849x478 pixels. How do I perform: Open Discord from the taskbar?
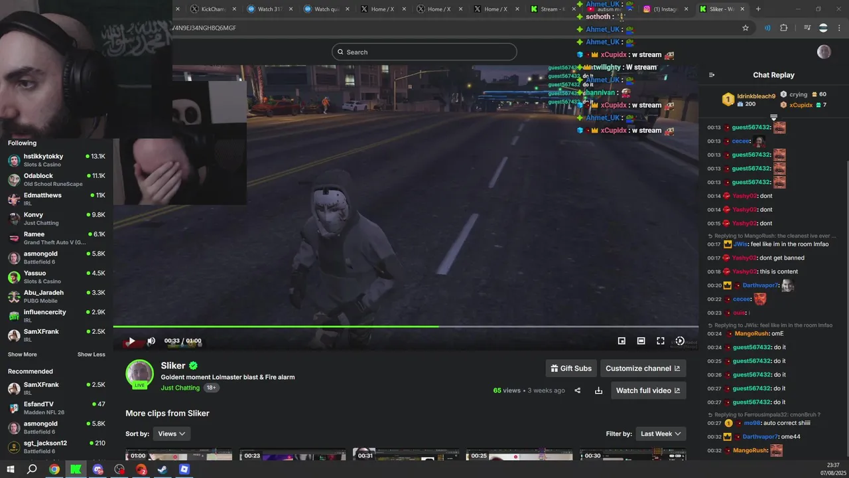(98, 469)
